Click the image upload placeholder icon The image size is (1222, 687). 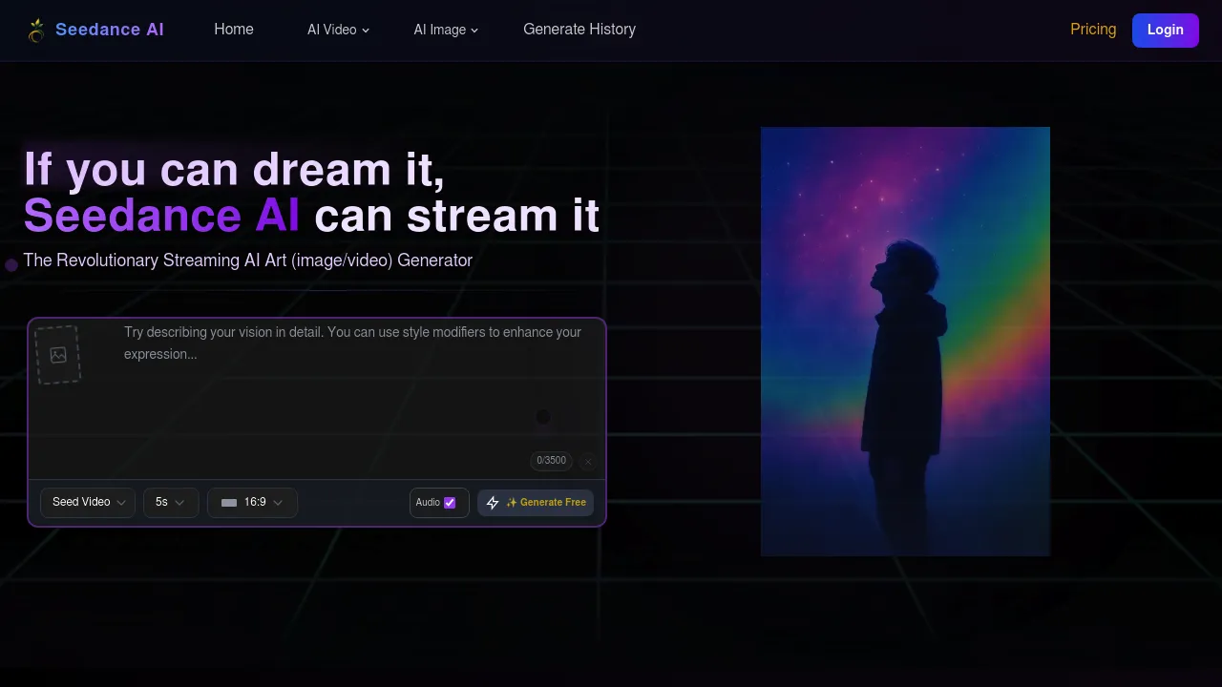point(58,355)
